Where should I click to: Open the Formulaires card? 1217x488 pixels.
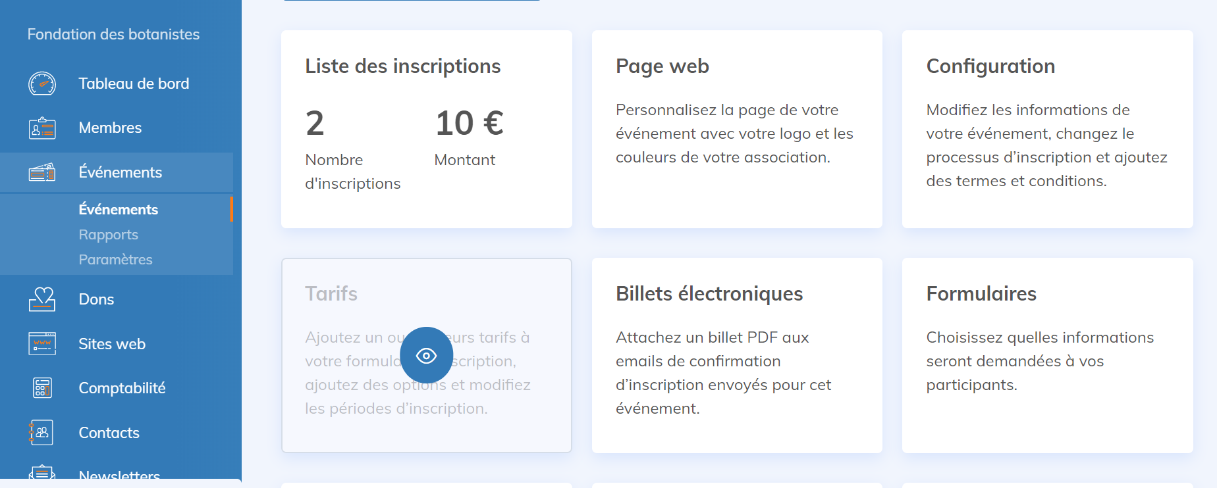[1047, 355]
